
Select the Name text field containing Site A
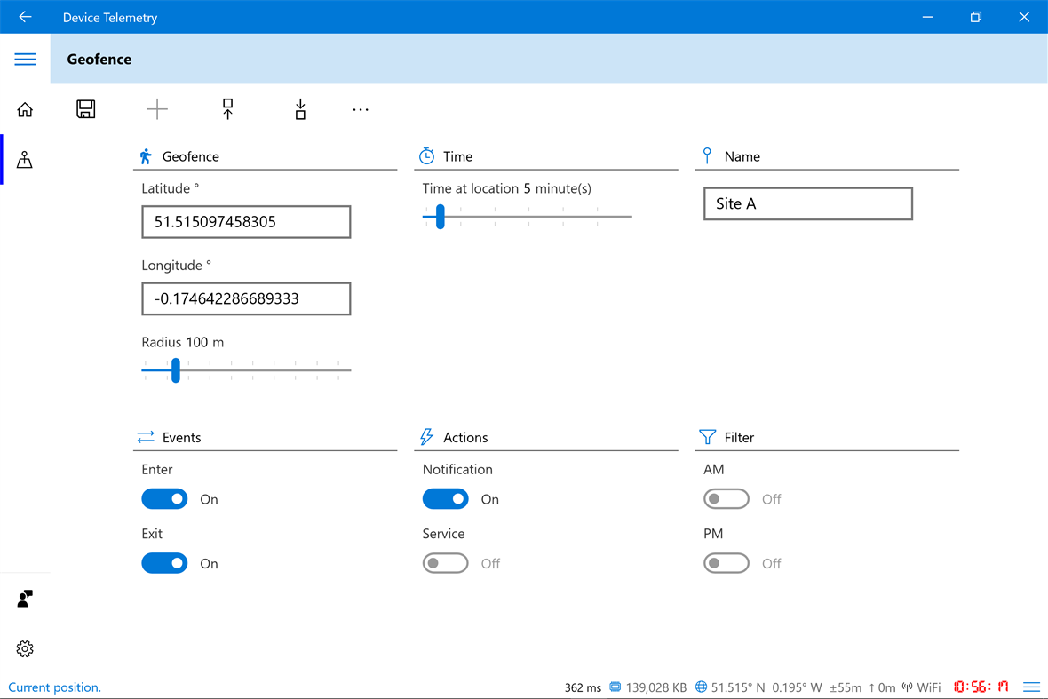(807, 203)
